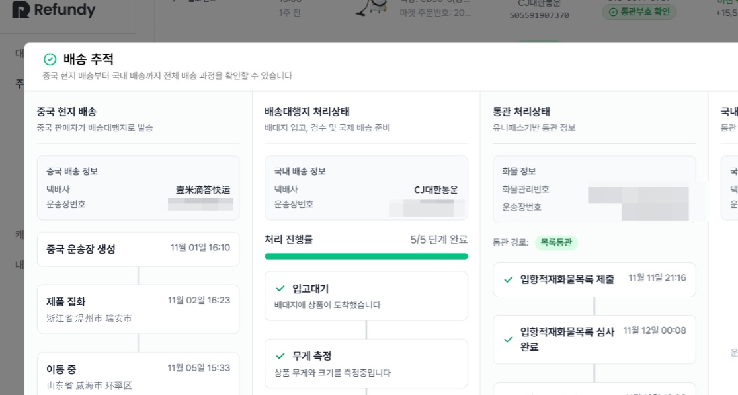Open the 국내 배송 정보 card with CJ대한통운
Screen dimensions: 738x395
[366, 188]
